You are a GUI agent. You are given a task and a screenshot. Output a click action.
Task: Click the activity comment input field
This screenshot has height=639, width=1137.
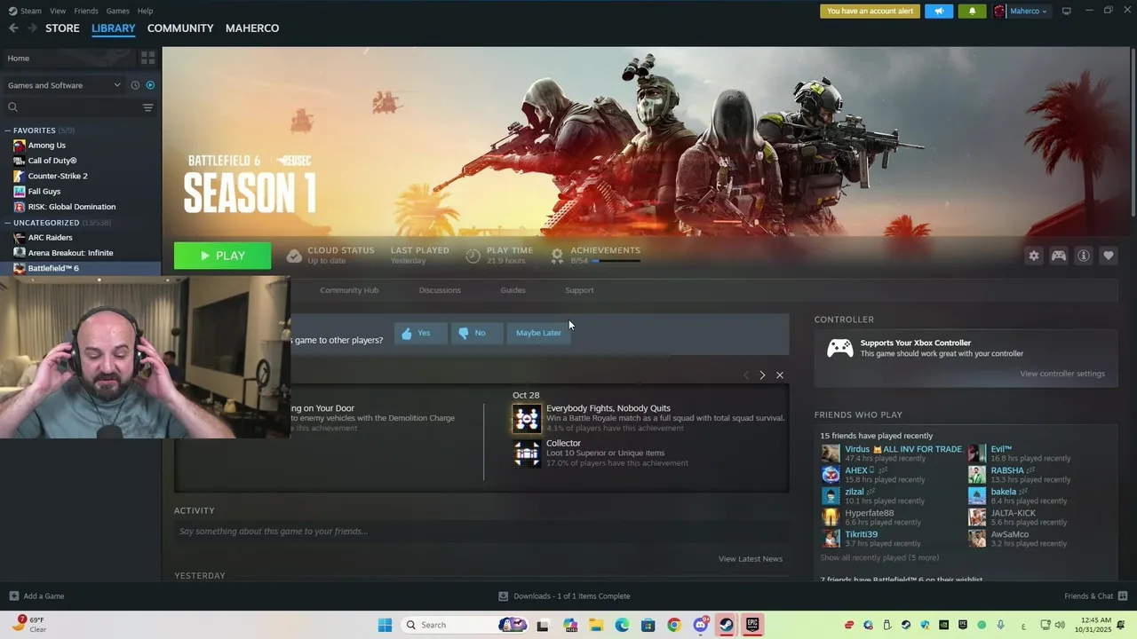click(481, 532)
